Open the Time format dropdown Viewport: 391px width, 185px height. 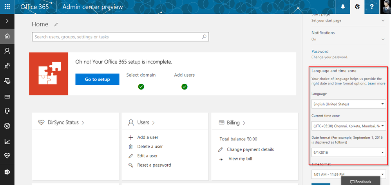(349, 174)
